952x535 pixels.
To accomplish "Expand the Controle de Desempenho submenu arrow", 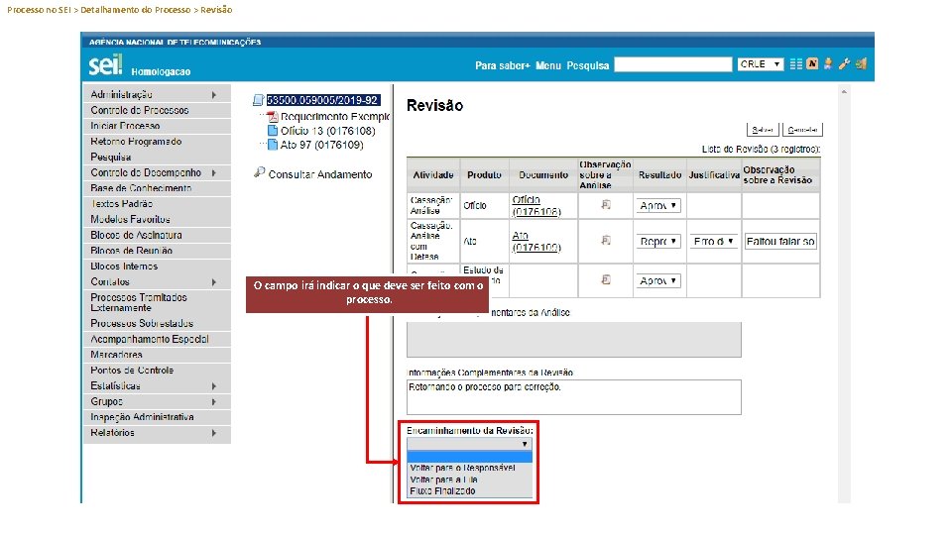I will (214, 172).
